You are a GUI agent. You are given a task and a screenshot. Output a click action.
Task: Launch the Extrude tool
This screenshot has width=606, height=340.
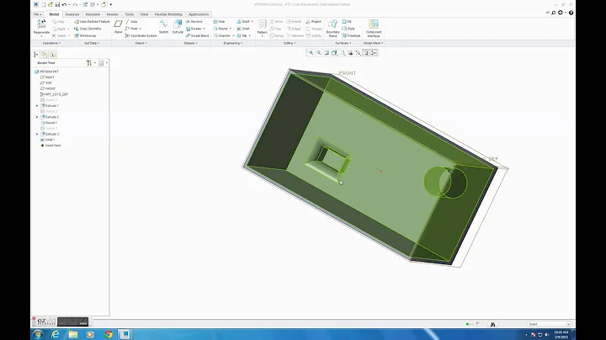click(x=178, y=27)
